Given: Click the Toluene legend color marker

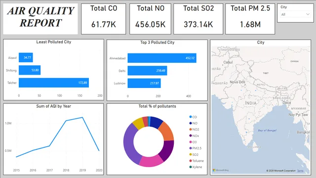Looking at the screenshot, I should pyautogui.click(x=191, y=161).
